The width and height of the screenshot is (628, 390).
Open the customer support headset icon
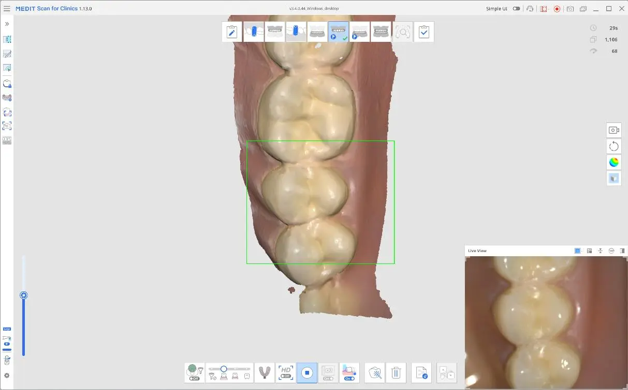click(x=530, y=9)
